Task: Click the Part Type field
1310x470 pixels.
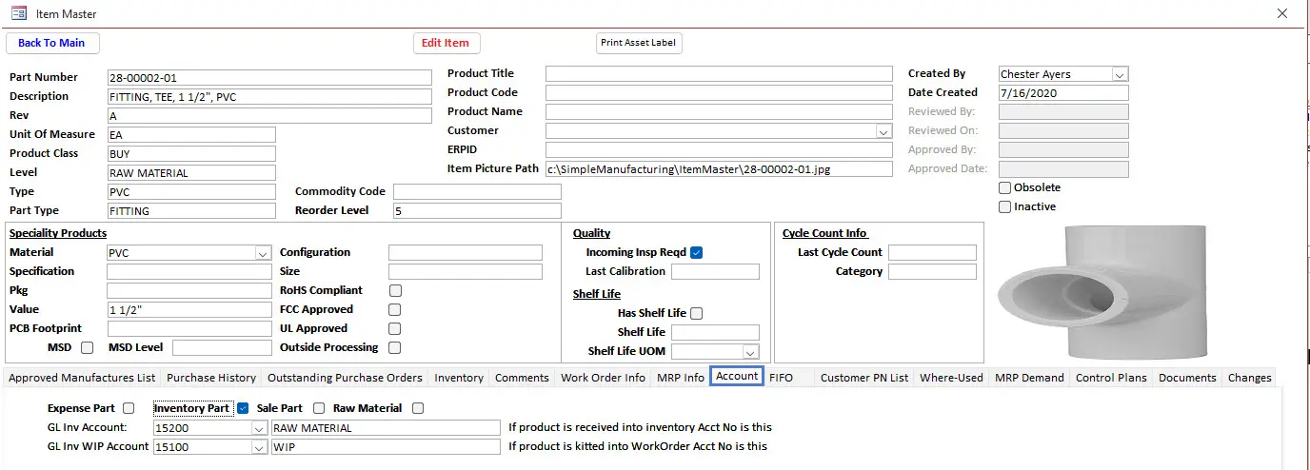Action: pos(190,211)
